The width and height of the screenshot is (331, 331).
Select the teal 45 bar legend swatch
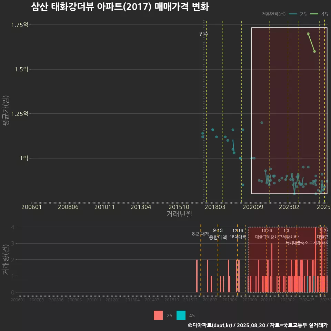pos(181,315)
